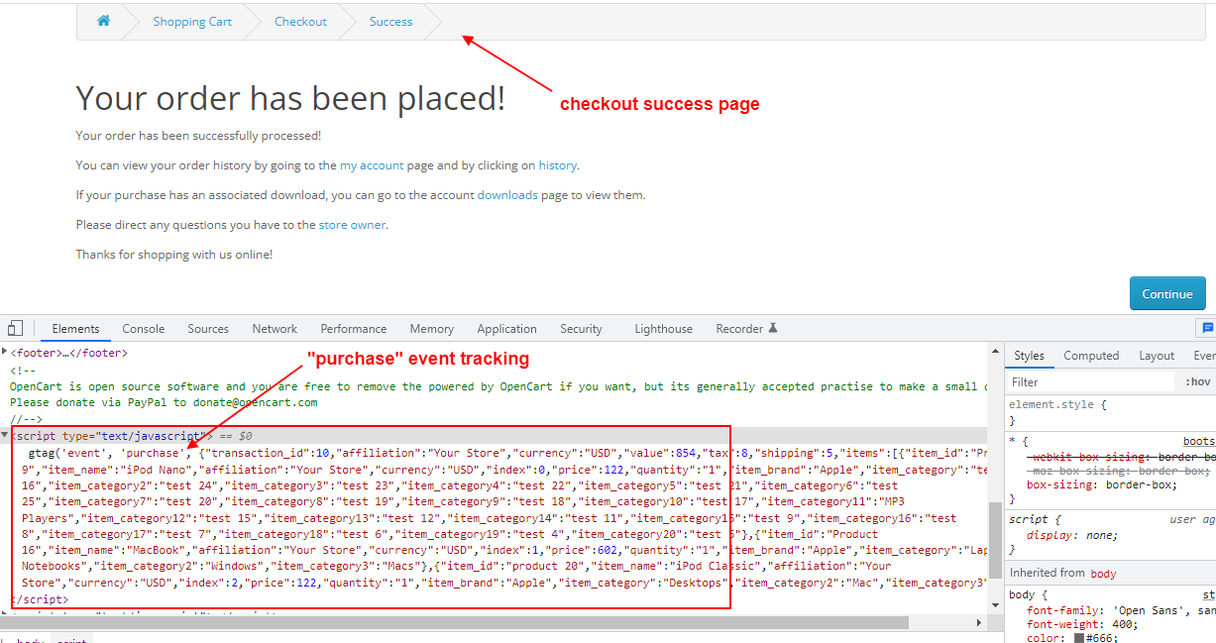Click the styles Filter input field
This screenshot has width=1216, height=643.
(x=1090, y=381)
